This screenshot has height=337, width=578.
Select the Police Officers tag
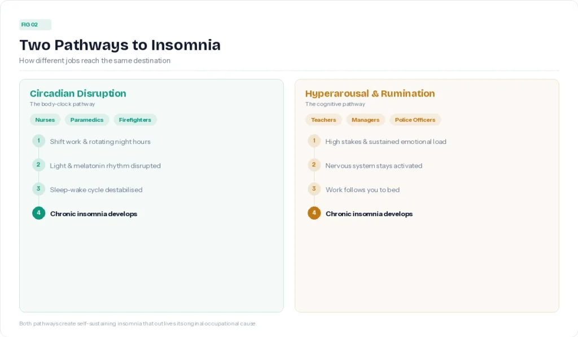pyautogui.click(x=415, y=120)
